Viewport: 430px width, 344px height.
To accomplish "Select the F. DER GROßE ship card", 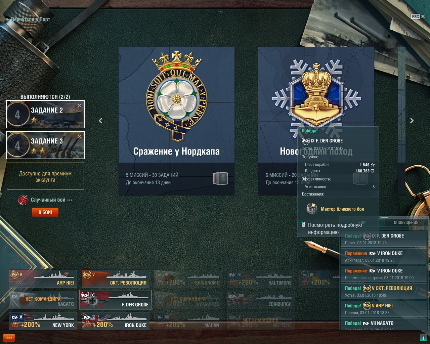I will [116, 300].
